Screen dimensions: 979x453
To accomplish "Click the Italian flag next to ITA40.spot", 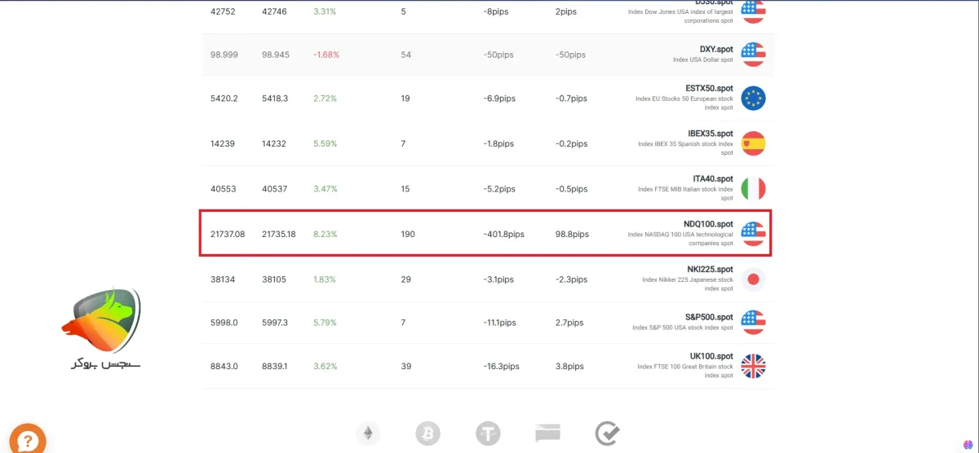I will click(x=753, y=189).
